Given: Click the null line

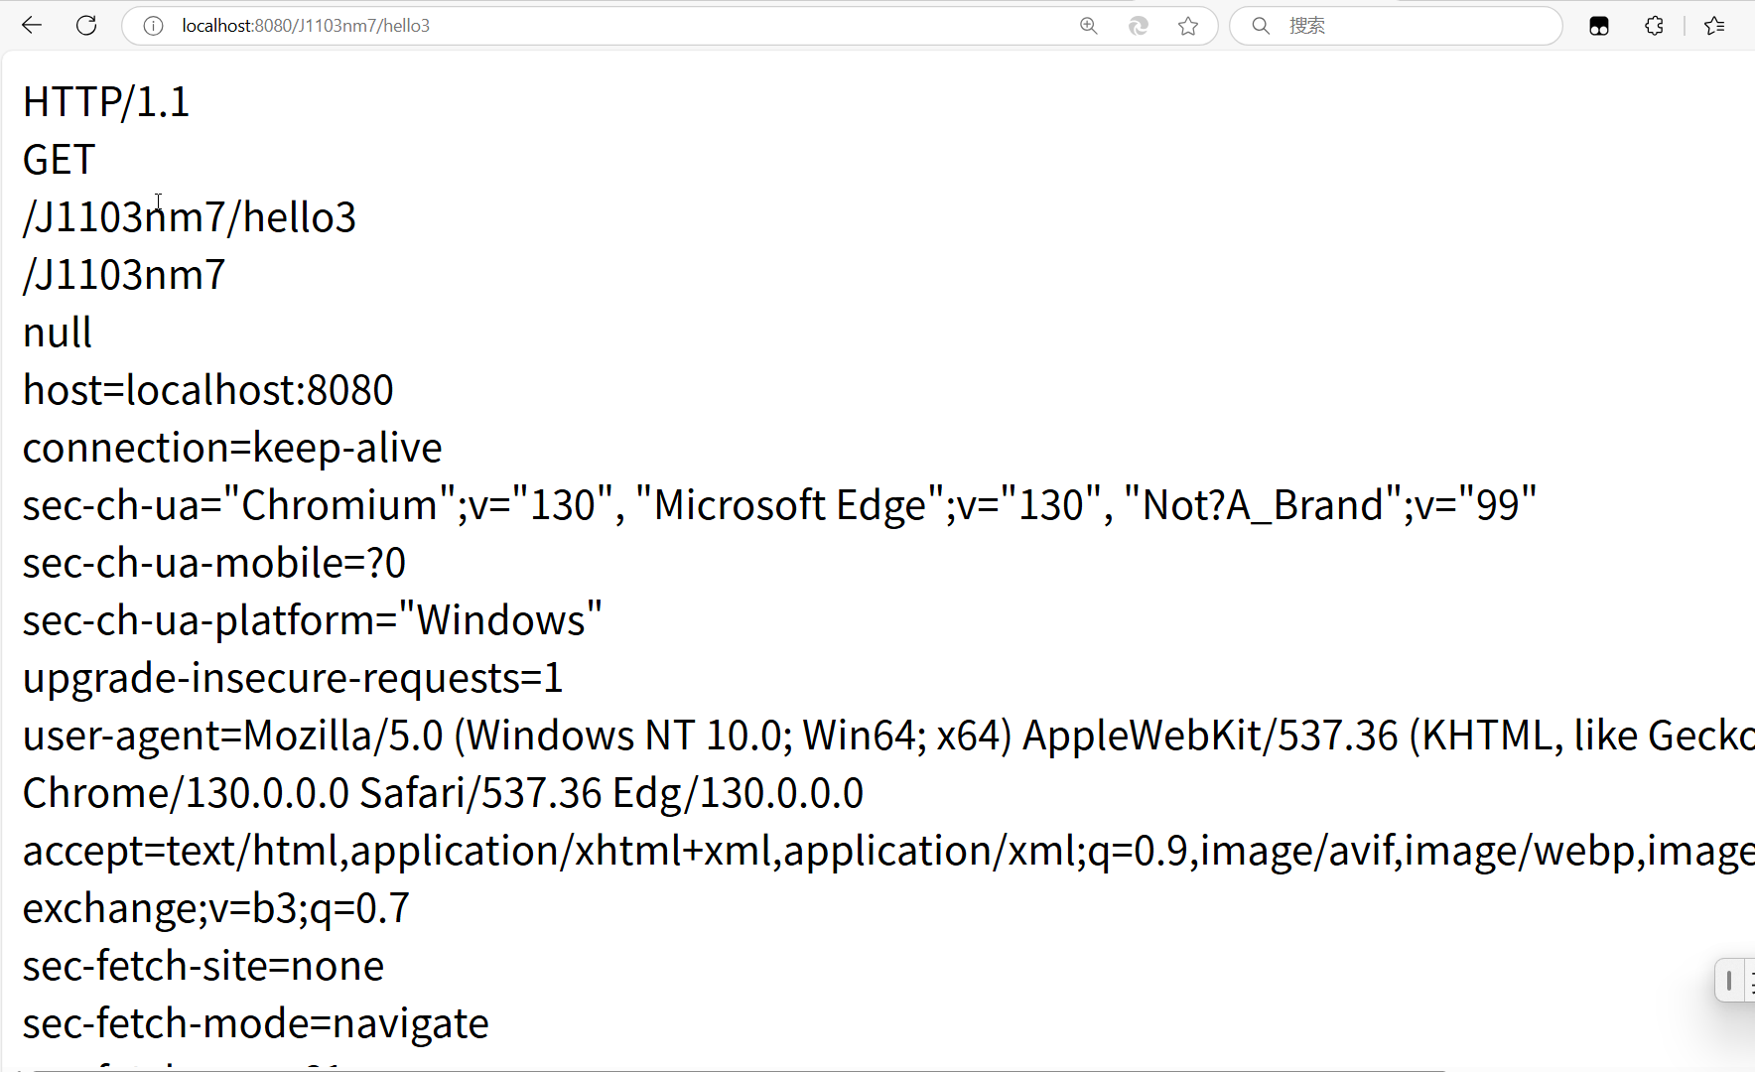Looking at the screenshot, I should coord(58,333).
